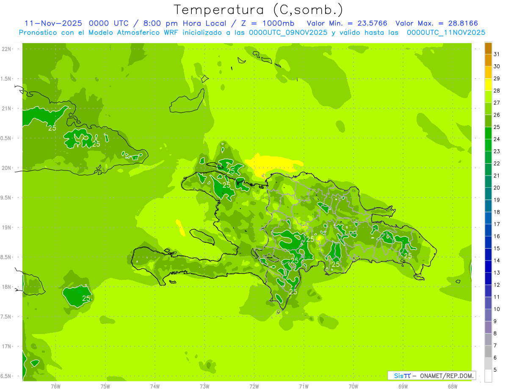Click the 31 label on the color scale
This screenshot has height=392, width=508.
[497, 54]
